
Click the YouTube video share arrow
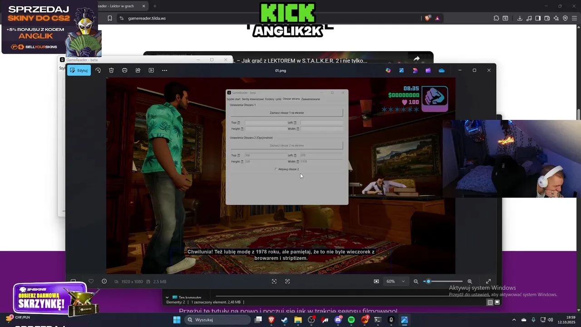point(417,59)
